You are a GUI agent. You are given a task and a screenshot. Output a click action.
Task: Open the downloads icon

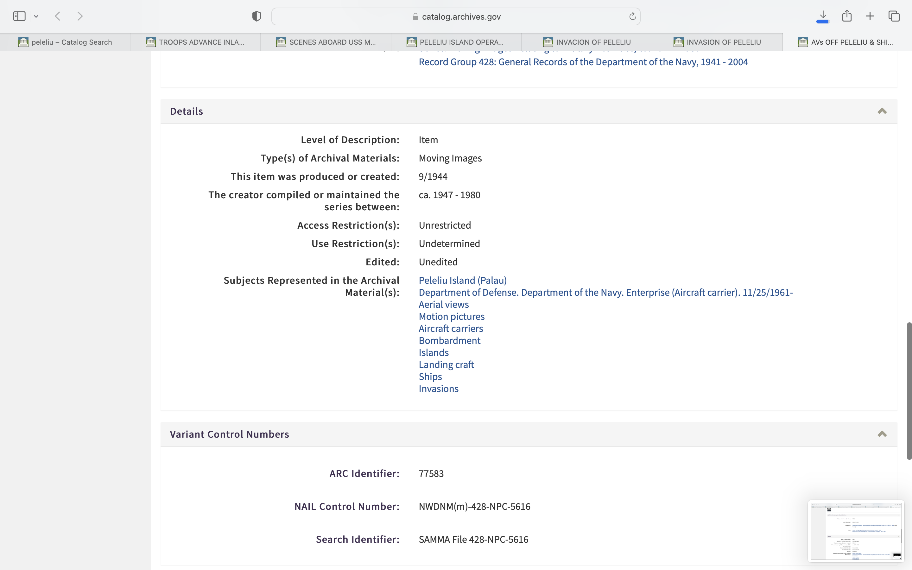point(823,16)
